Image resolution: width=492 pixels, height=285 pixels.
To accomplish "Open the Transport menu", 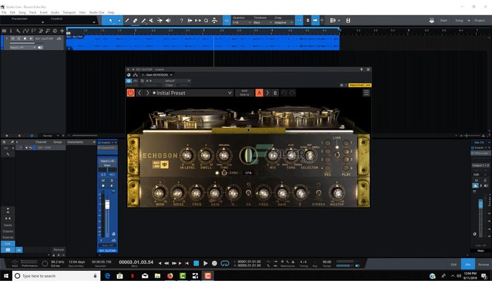I will [x=69, y=12].
